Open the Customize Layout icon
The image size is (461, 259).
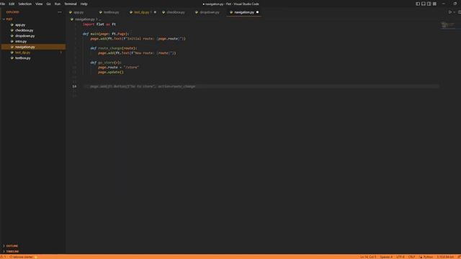[x=434, y=4]
